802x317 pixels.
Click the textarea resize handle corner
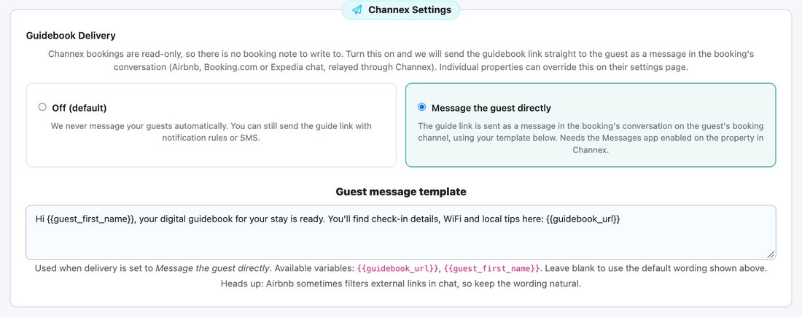click(771, 254)
